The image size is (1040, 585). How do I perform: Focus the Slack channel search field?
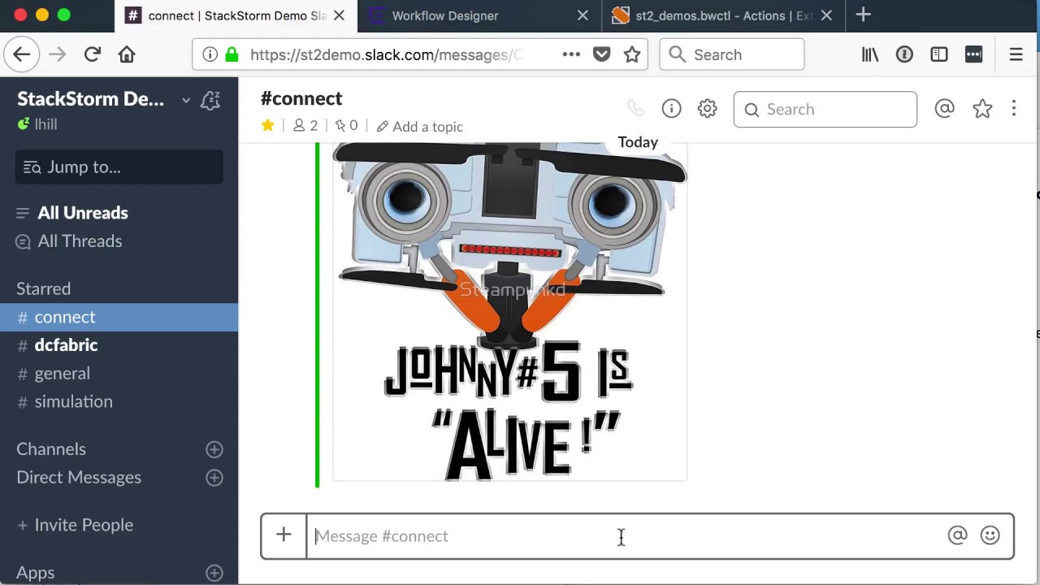pyautogui.click(x=825, y=109)
